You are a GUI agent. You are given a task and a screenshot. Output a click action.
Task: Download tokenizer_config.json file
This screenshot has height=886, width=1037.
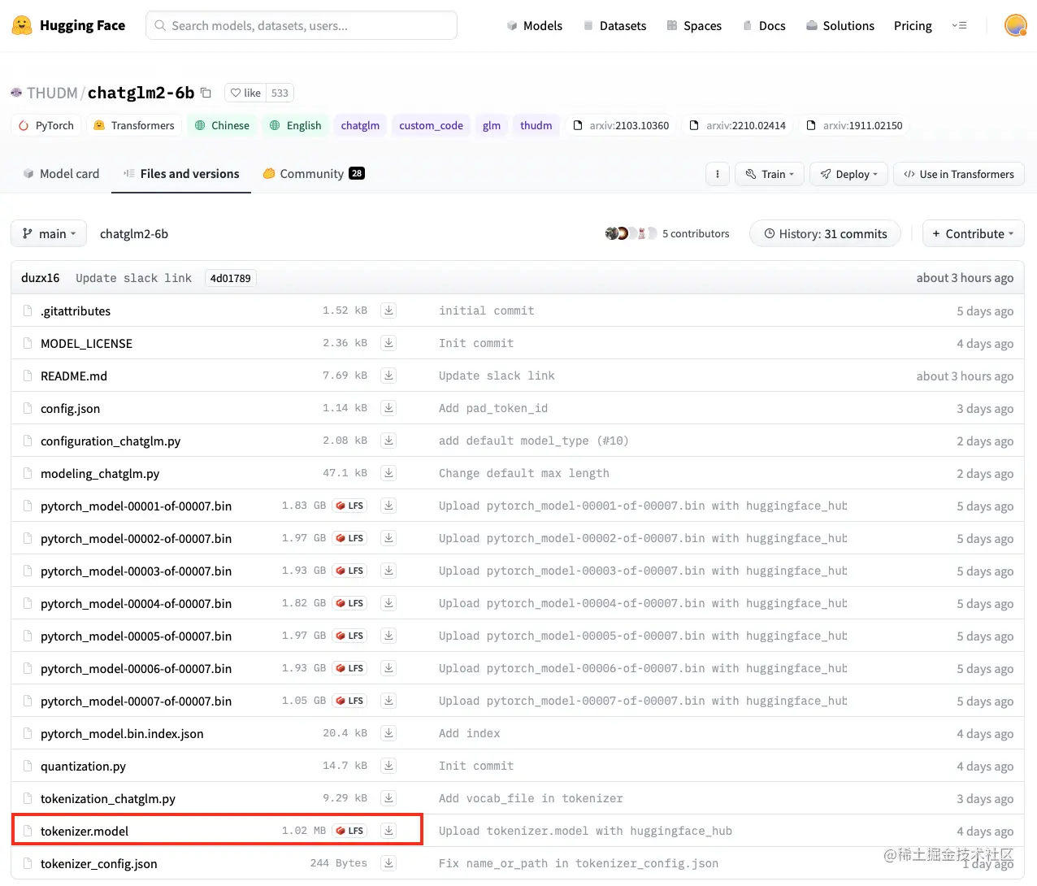(389, 863)
